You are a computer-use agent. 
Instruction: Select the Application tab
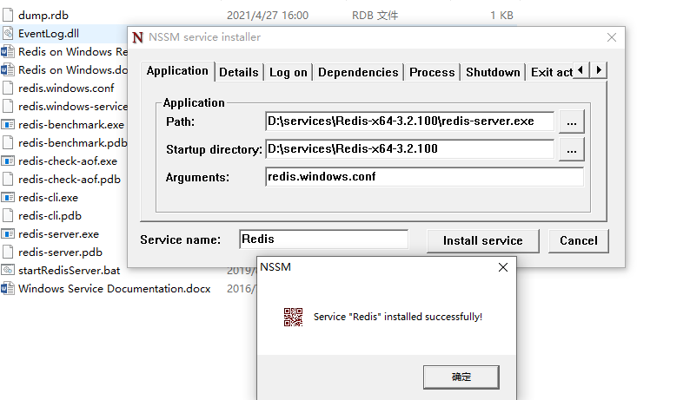[177, 71]
